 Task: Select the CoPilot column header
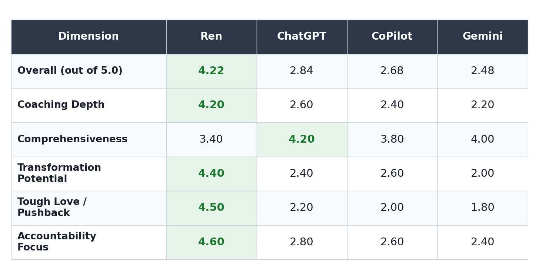pyautogui.click(x=392, y=37)
